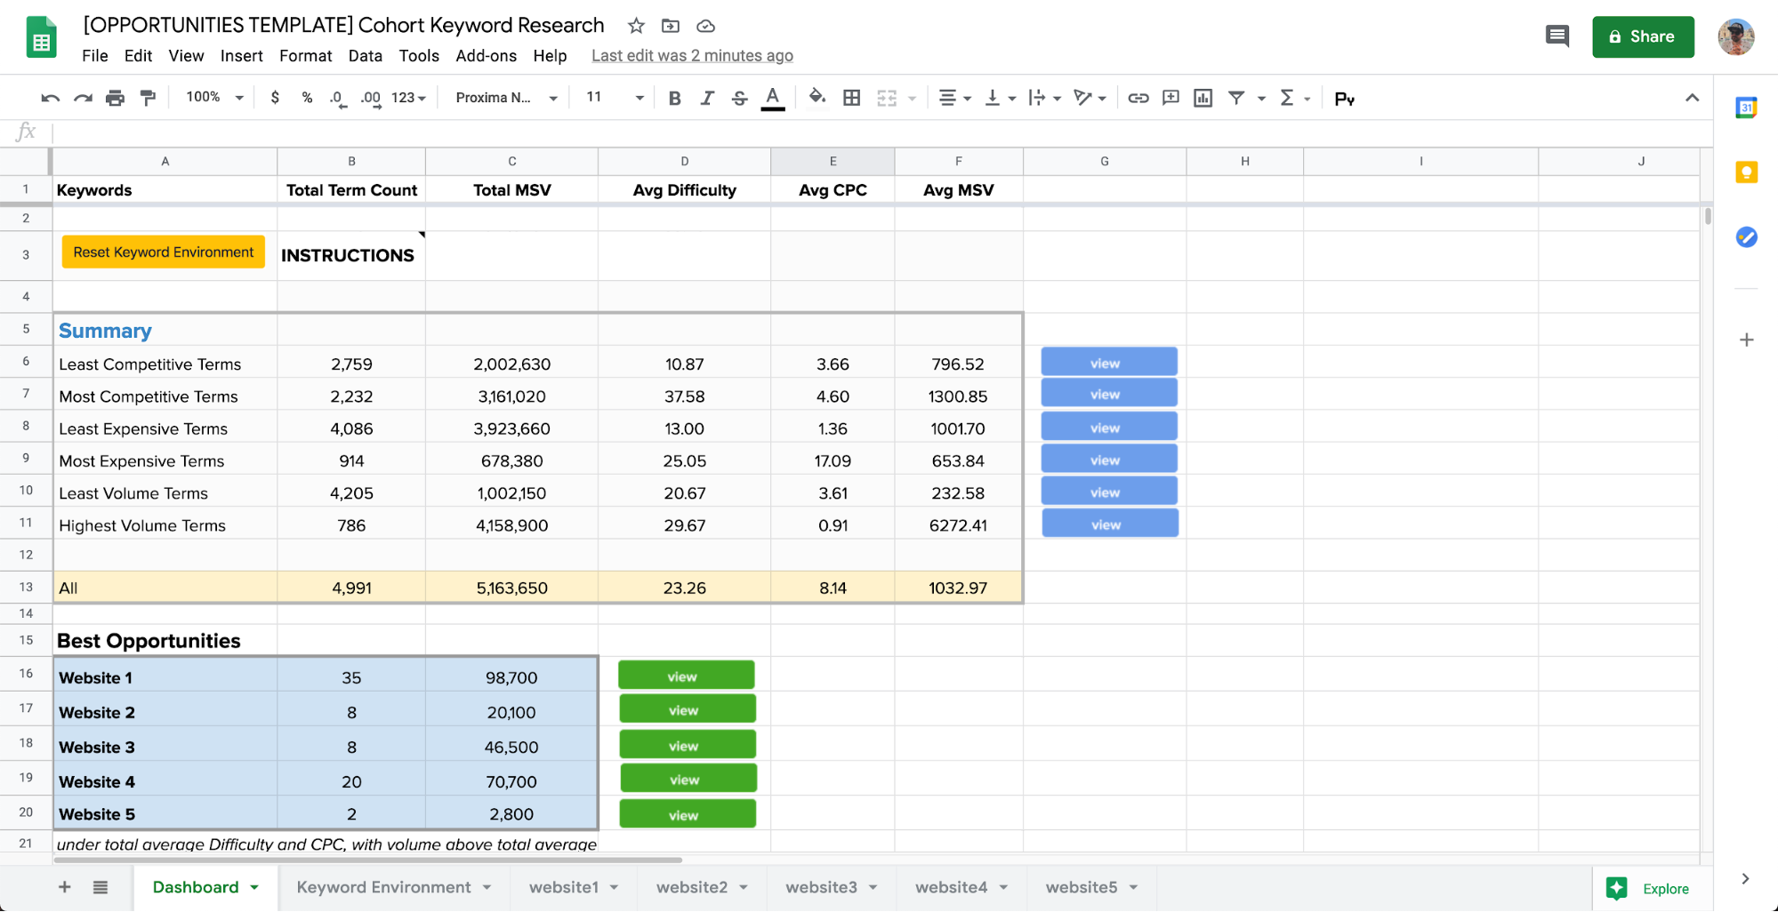1778x912 pixels.
Task: Format as currency with dollar icon
Action: (275, 98)
